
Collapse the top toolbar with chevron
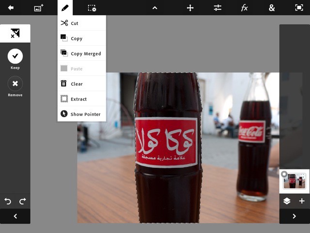[155, 8]
